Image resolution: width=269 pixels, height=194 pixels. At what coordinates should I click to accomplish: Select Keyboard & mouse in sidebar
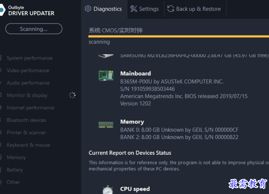[28, 145]
